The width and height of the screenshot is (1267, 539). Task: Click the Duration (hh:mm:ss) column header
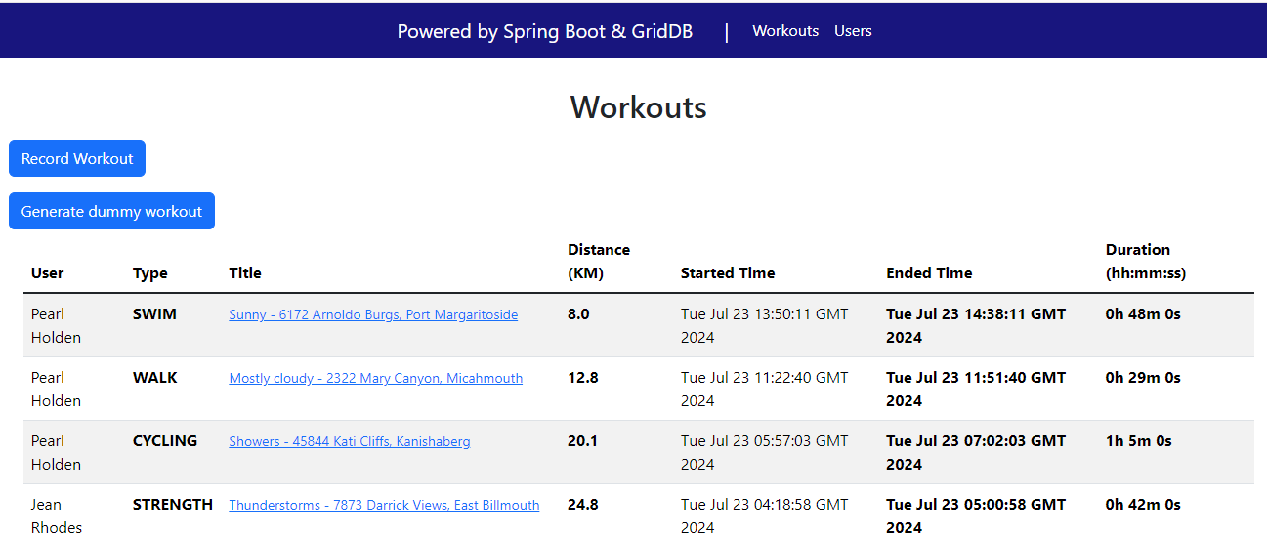pyautogui.click(x=1145, y=262)
